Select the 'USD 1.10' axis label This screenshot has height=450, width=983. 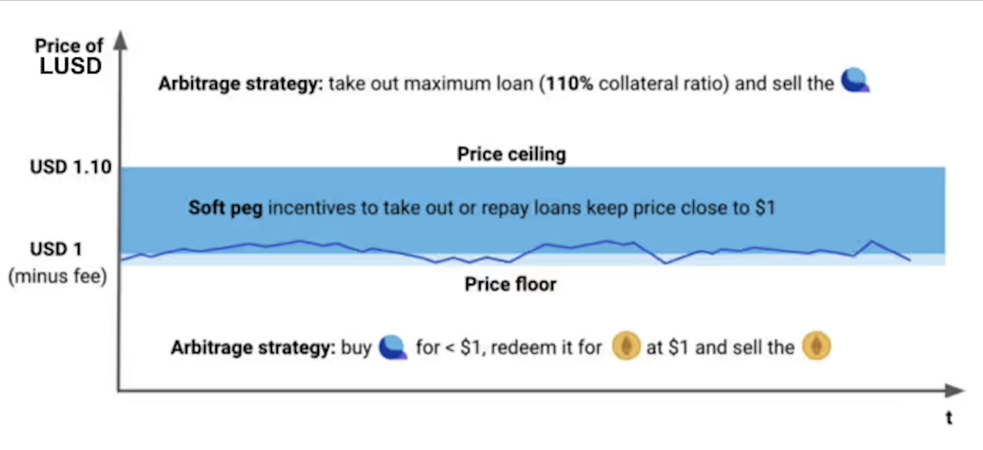pyautogui.click(x=71, y=167)
